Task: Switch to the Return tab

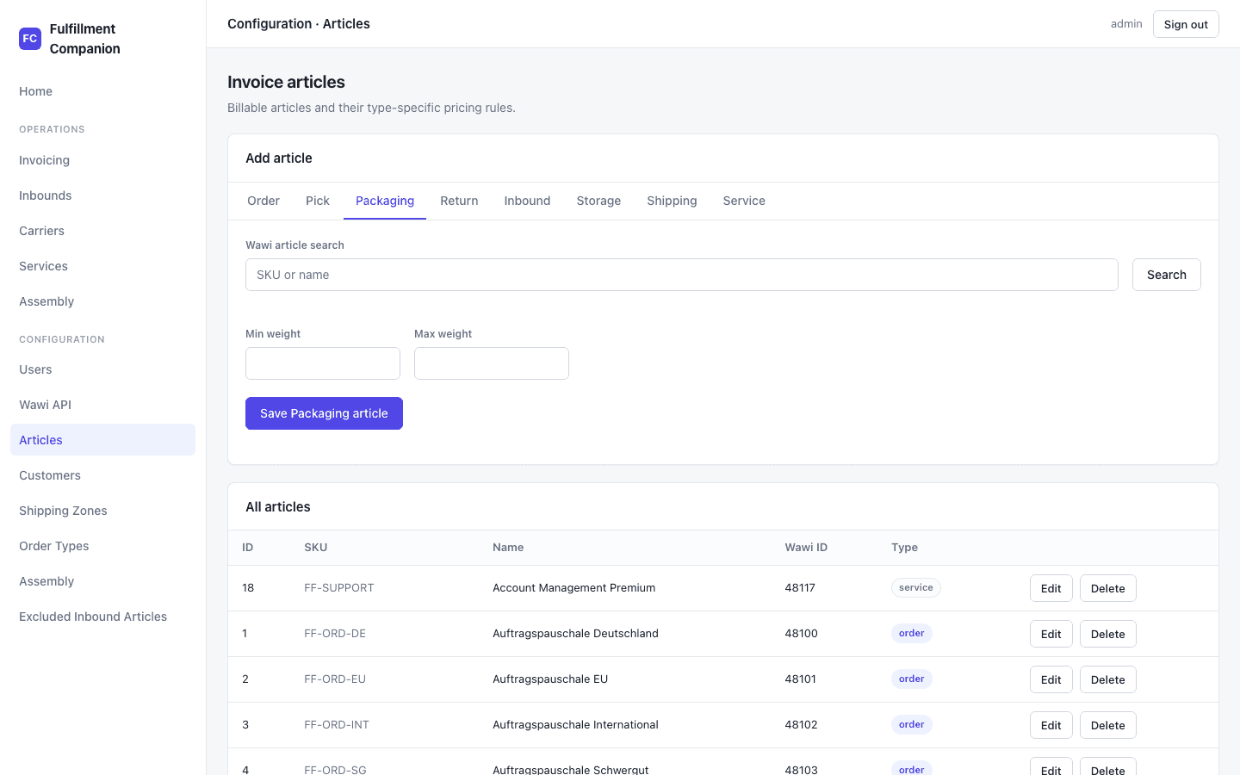Action: [x=459, y=201]
